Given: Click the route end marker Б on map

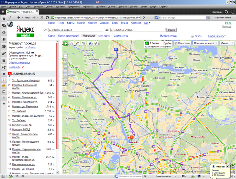Looking at the screenshot, I should [x=116, y=49].
